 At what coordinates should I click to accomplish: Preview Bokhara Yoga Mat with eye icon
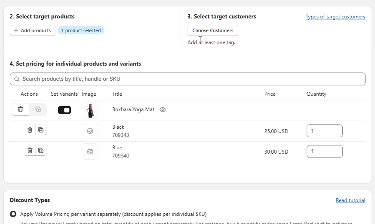pos(163,109)
